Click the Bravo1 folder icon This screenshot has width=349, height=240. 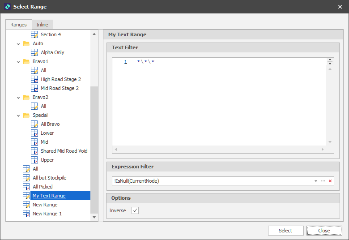[x=26, y=61]
